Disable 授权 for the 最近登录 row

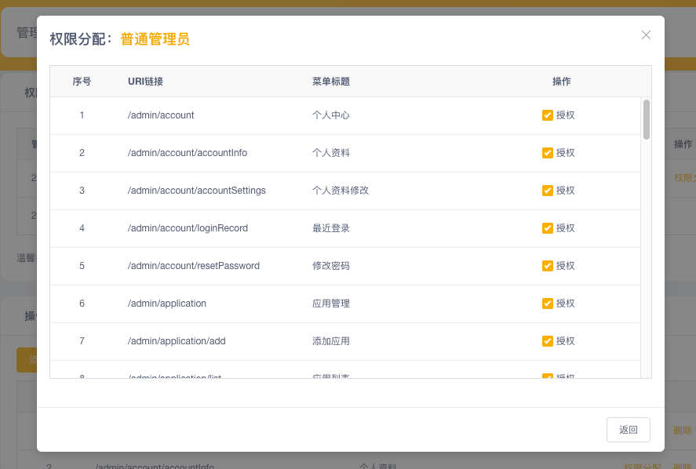click(548, 228)
